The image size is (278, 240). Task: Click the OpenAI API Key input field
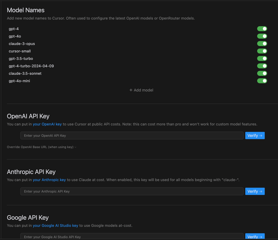pos(132,135)
